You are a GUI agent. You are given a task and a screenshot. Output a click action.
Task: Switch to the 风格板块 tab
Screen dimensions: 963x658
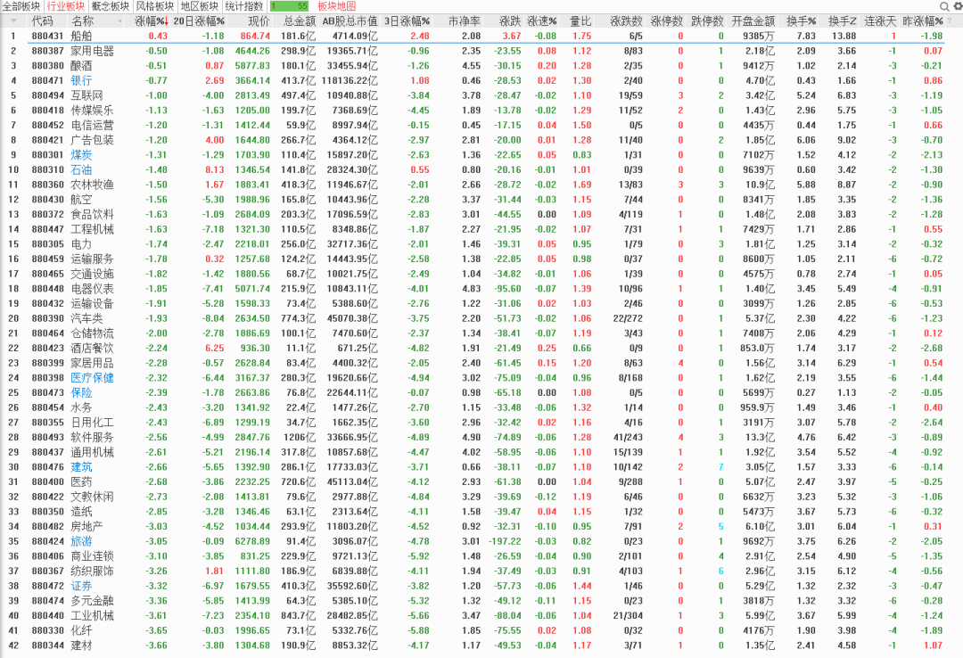point(155,6)
